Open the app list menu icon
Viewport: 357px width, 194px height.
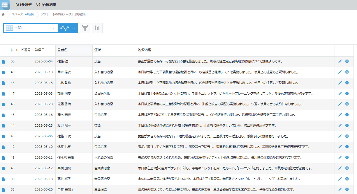point(5,5)
